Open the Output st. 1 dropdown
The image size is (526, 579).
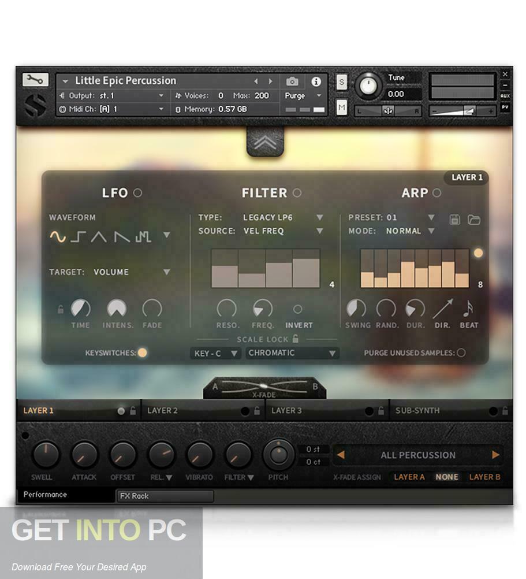point(111,96)
